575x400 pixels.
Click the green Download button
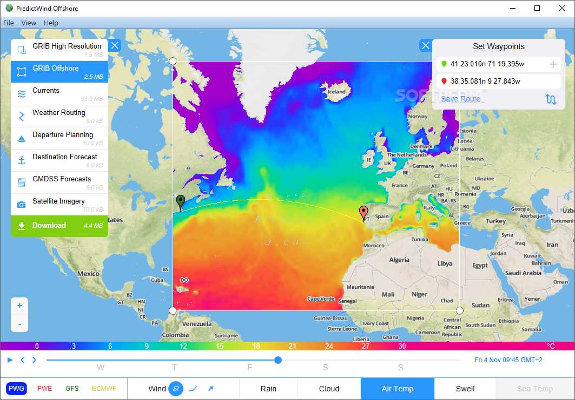coord(60,226)
